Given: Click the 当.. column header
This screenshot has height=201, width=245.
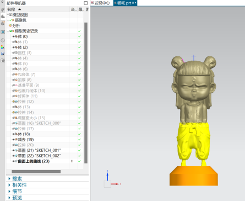Looking at the screenshot, I should pos(74,9).
